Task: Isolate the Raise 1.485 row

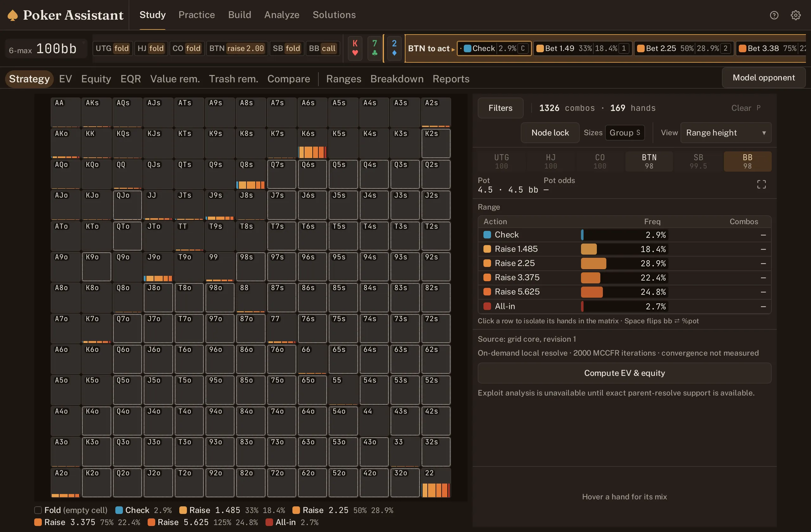Action: point(624,249)
